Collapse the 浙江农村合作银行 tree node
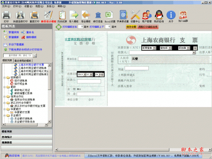 4,103
